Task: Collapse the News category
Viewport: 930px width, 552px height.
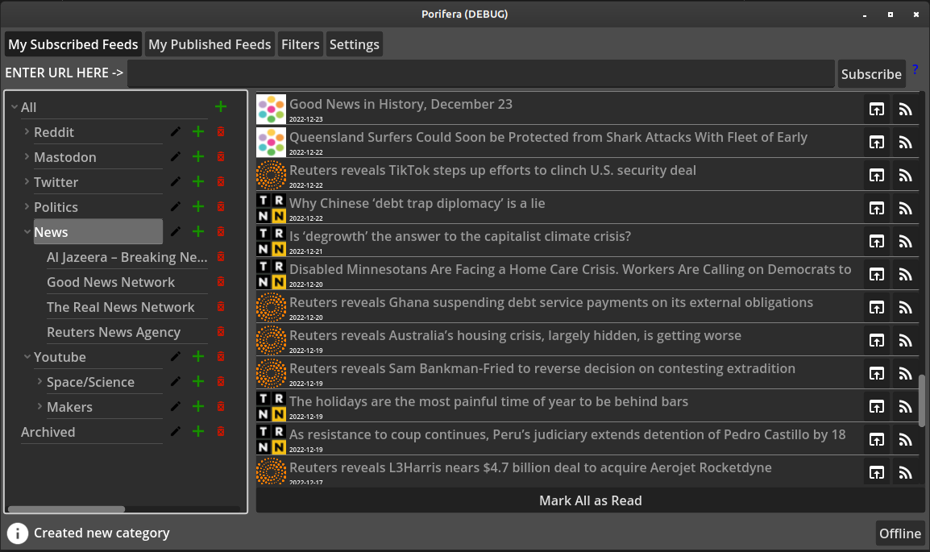Action: [x=27, y=231]
